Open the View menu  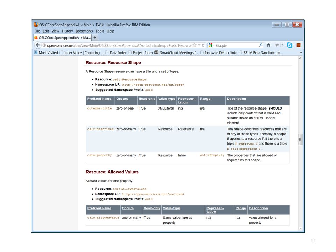[55, 31]
